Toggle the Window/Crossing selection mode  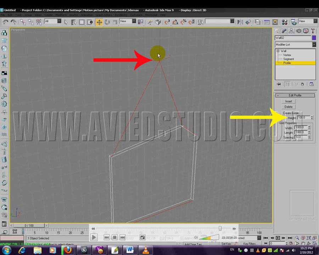(90, 22)
